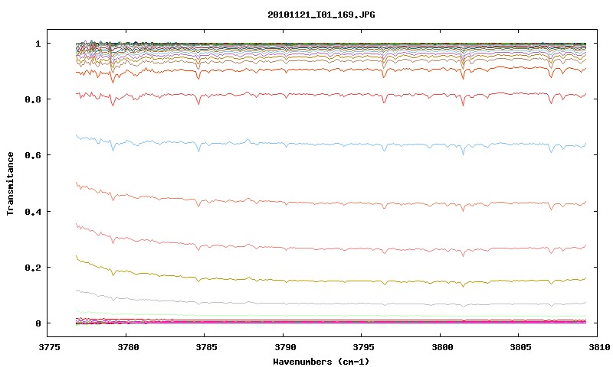
Task: Click the red spectrum line near 0.82
Action: pyautogui.click(x=333, y=95)
